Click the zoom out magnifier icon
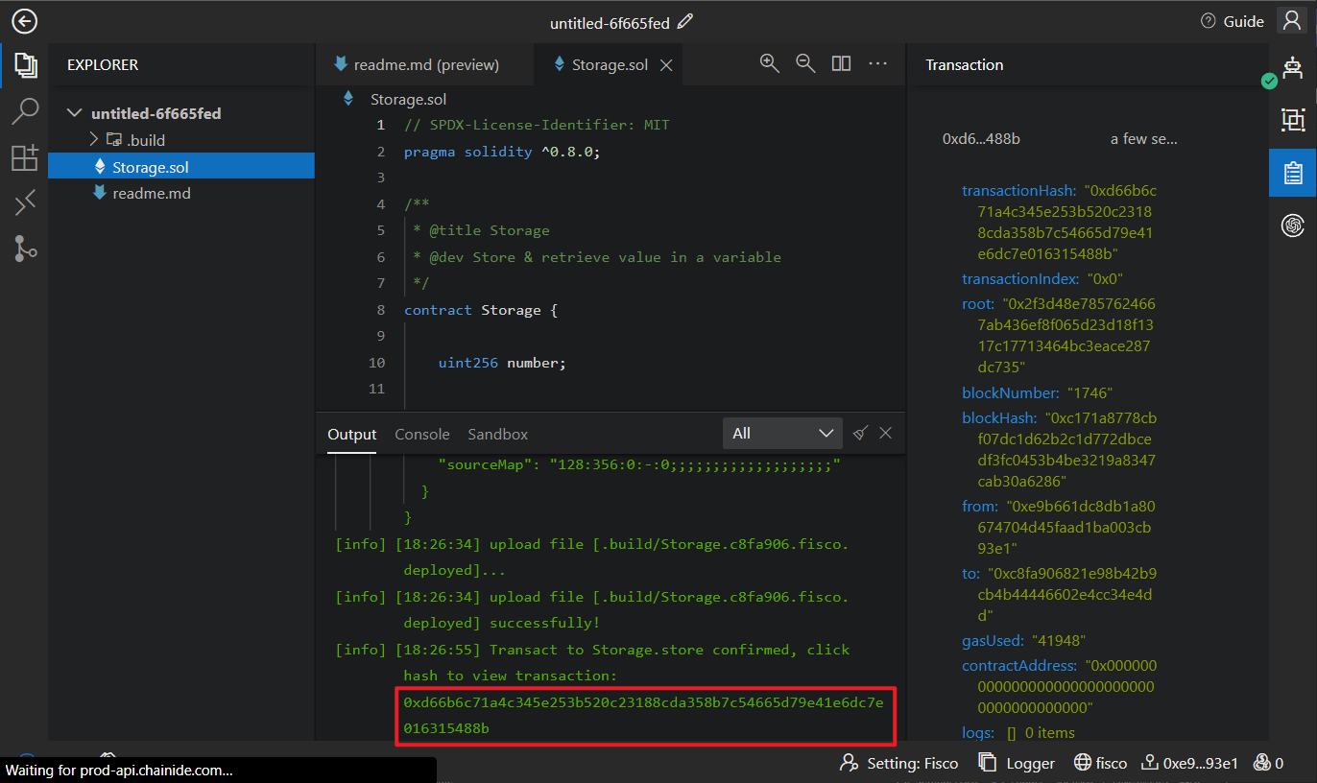Image resolution: width=1317 pixels, height=783 pixels. (805, 63)
